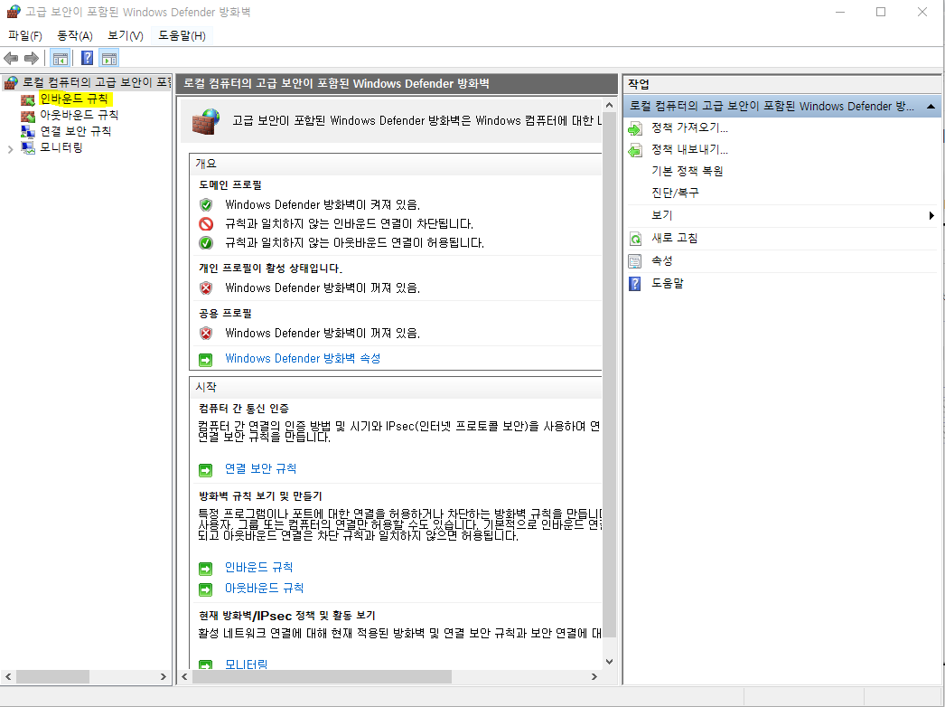This screenshot has height=707, width=945.
Task: Click the 새로 고침 refresh icon
Action: tap(635, 239)
